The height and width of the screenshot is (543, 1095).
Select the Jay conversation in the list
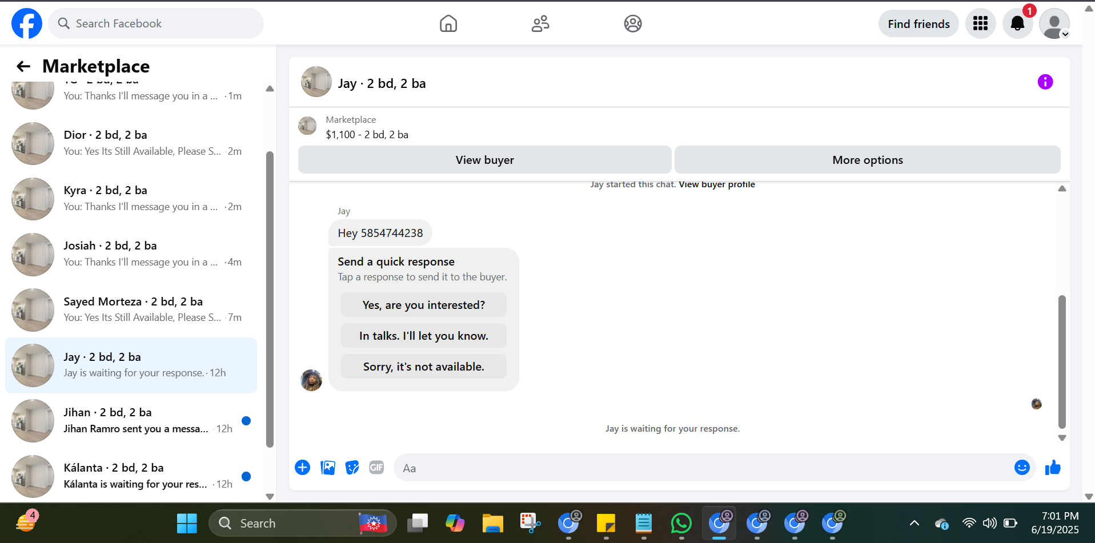click(131, 365)
